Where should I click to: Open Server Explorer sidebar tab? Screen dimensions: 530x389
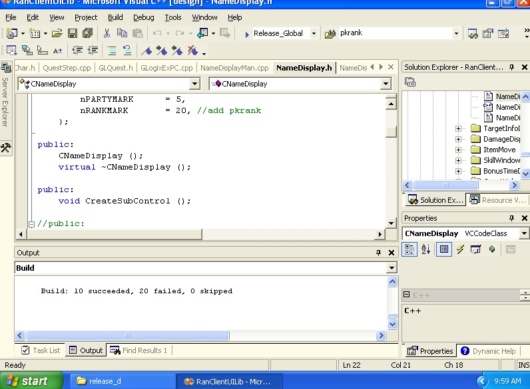pyautogui.click(x=6, y=94)
